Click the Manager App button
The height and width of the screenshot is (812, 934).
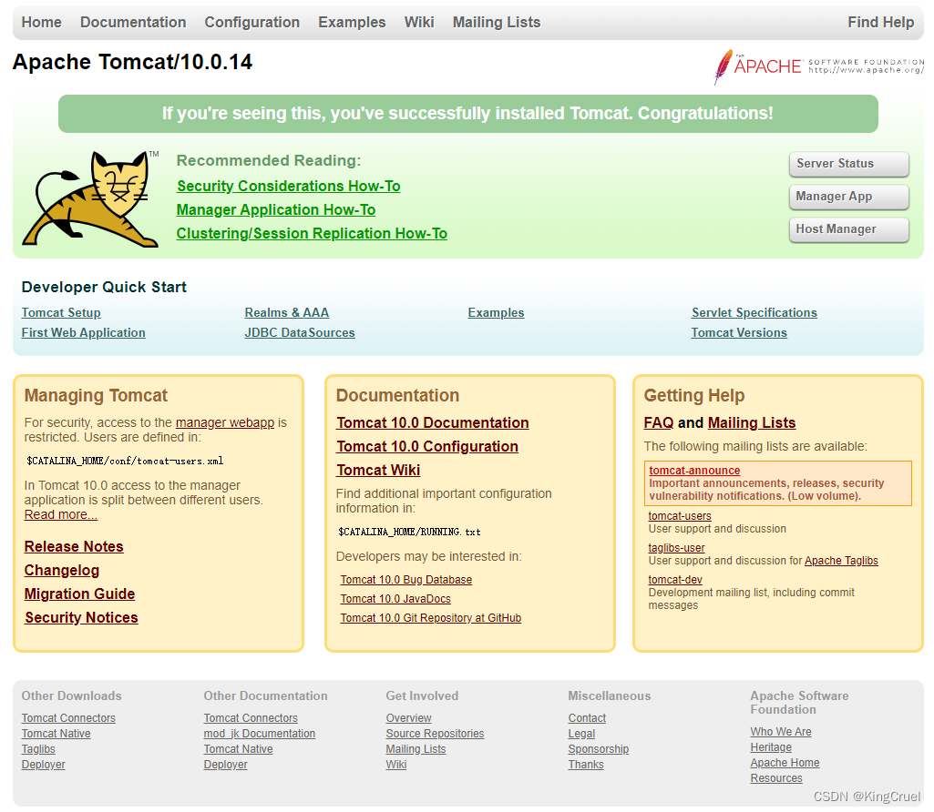pyautogui.click(x=848, y=197)
